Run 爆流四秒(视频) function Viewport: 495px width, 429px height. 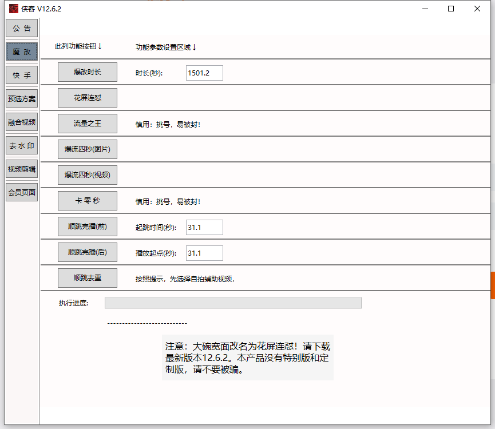(x=88, y=175)
